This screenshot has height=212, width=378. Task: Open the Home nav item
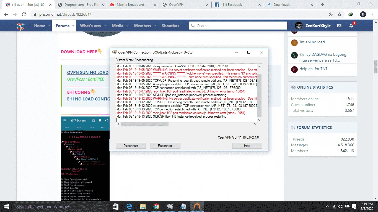click(40, 26)
